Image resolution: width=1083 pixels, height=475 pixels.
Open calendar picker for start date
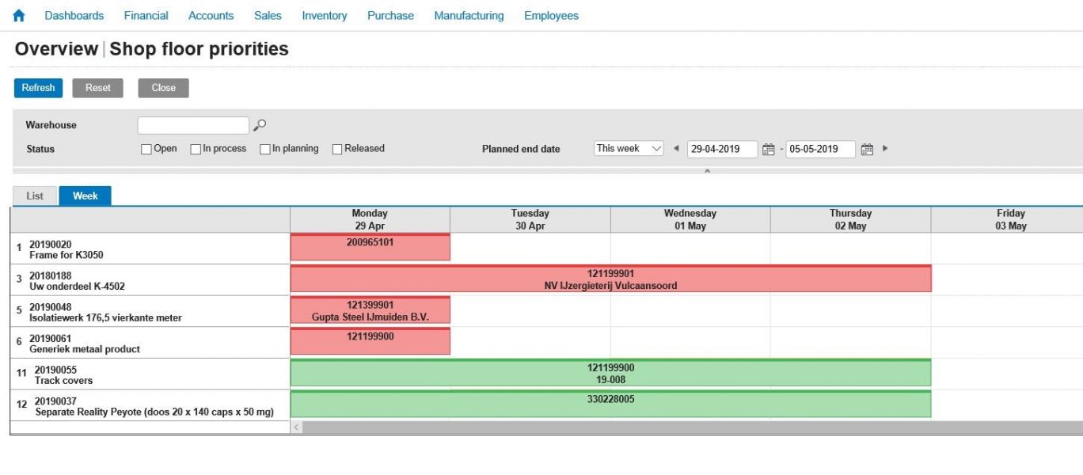768,149
